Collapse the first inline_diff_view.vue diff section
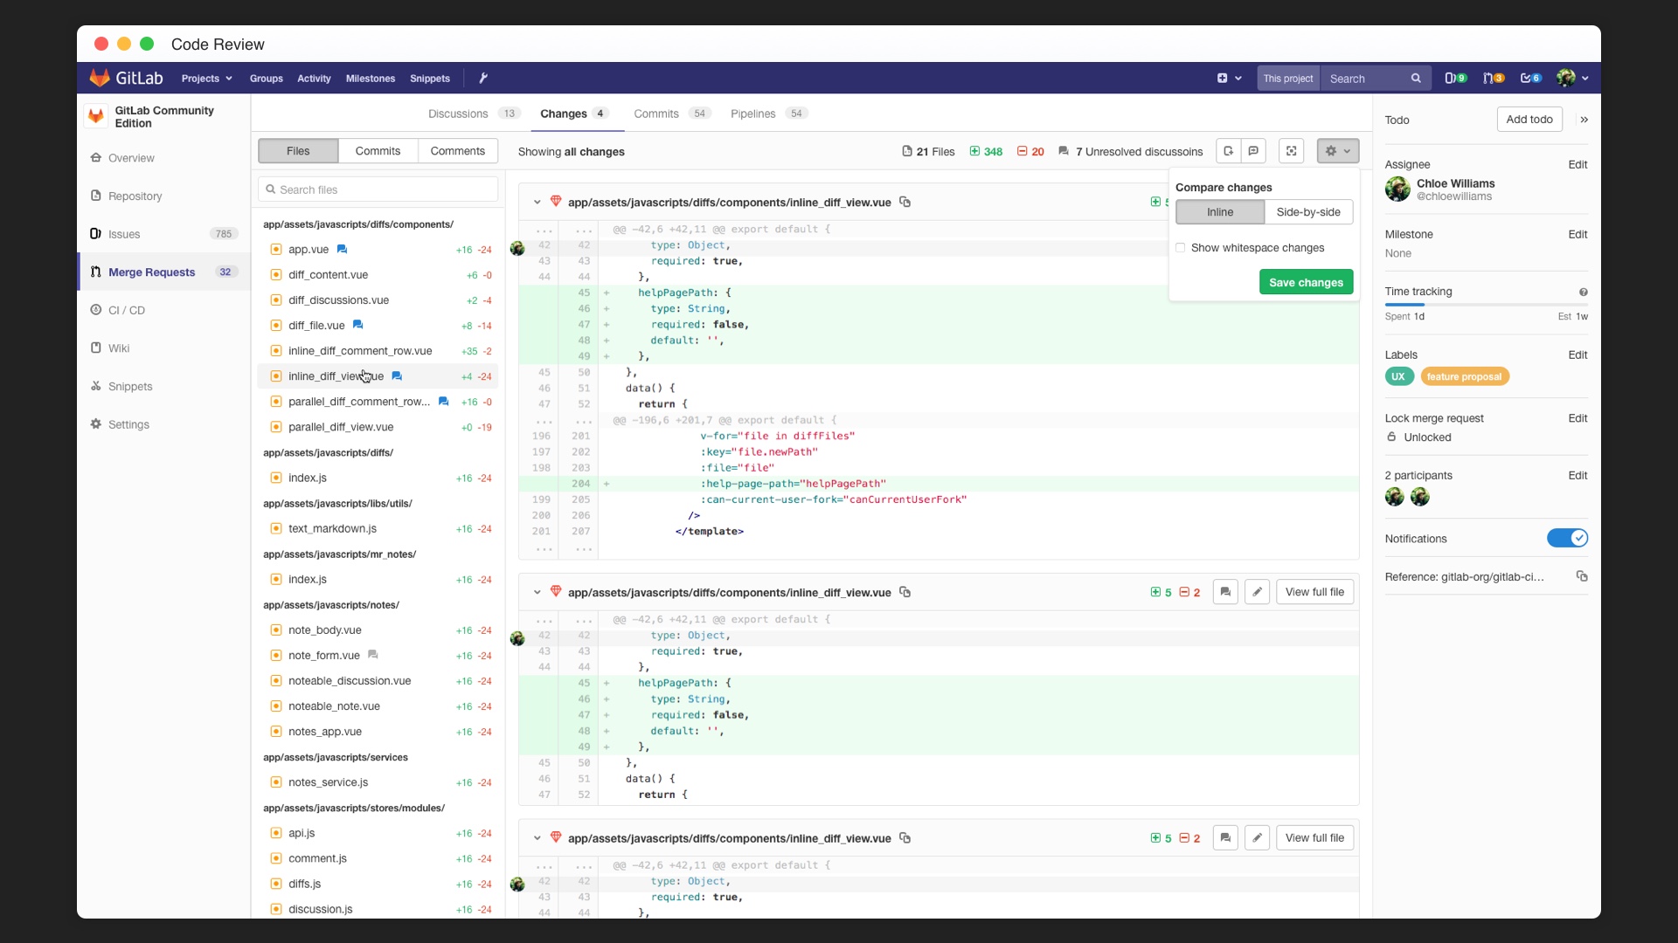 (x=537, y=202)
